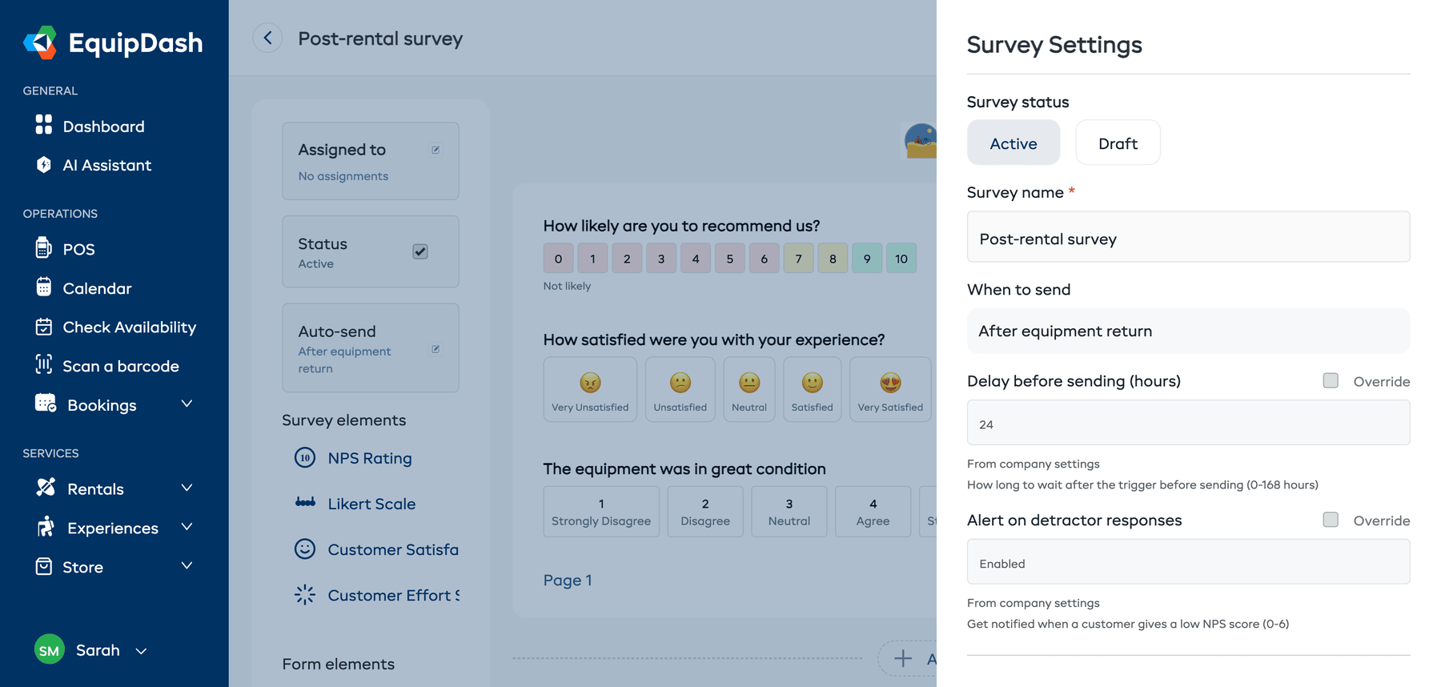Viewport: 1441px width, 687px height.
Task: Open the AI Assistant
Action: coord(106,165)
